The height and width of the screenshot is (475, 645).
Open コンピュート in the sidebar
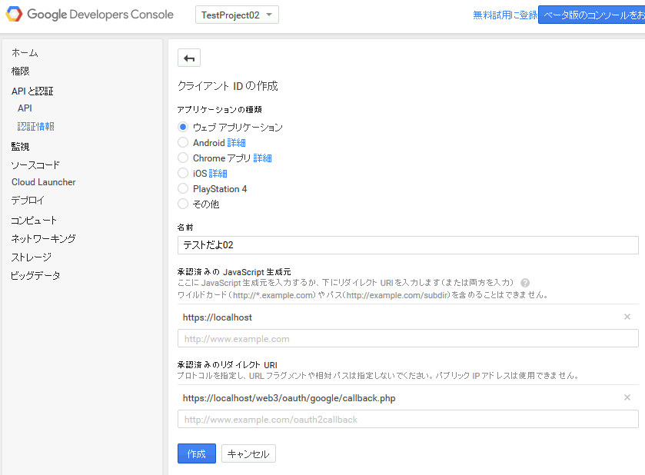click(x=34, y=220)
